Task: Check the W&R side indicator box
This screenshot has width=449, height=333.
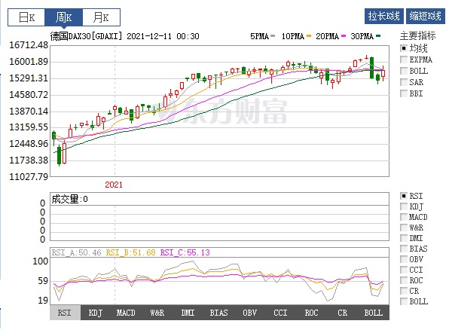Action: [x=404, y=228]
